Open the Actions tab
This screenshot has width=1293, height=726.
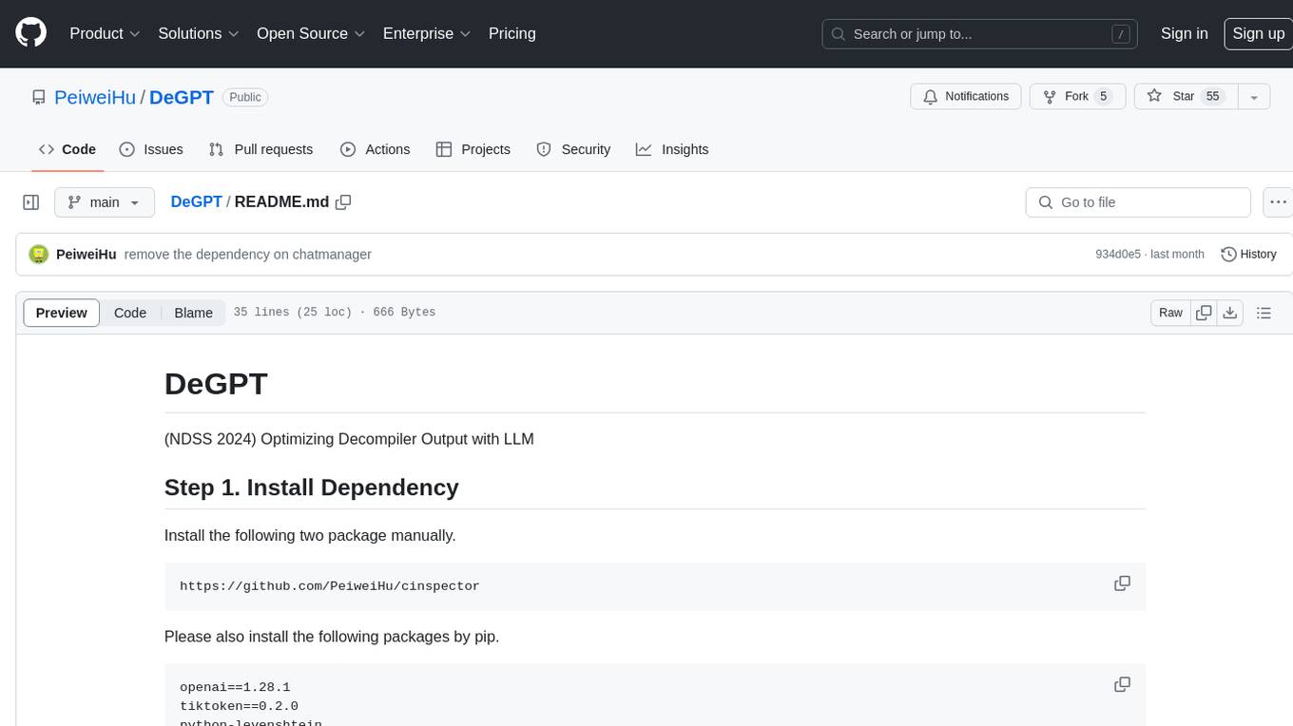tap(375, 149)
